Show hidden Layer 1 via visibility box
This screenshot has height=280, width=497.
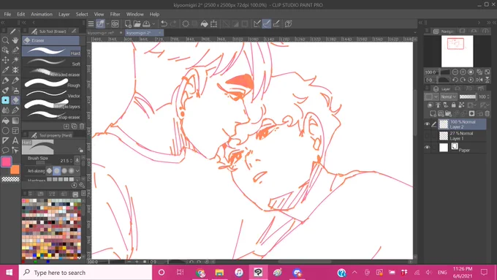428,136
